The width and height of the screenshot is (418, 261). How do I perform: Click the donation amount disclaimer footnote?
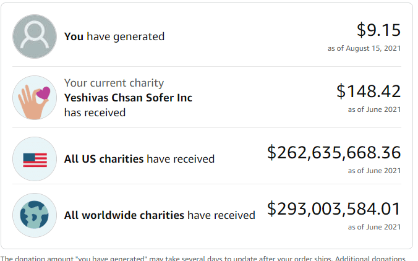204,258
